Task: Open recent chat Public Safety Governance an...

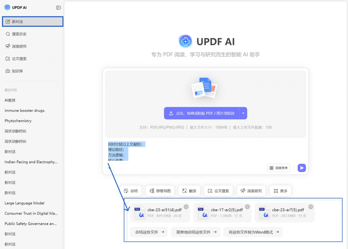Action: click(31, 224)
